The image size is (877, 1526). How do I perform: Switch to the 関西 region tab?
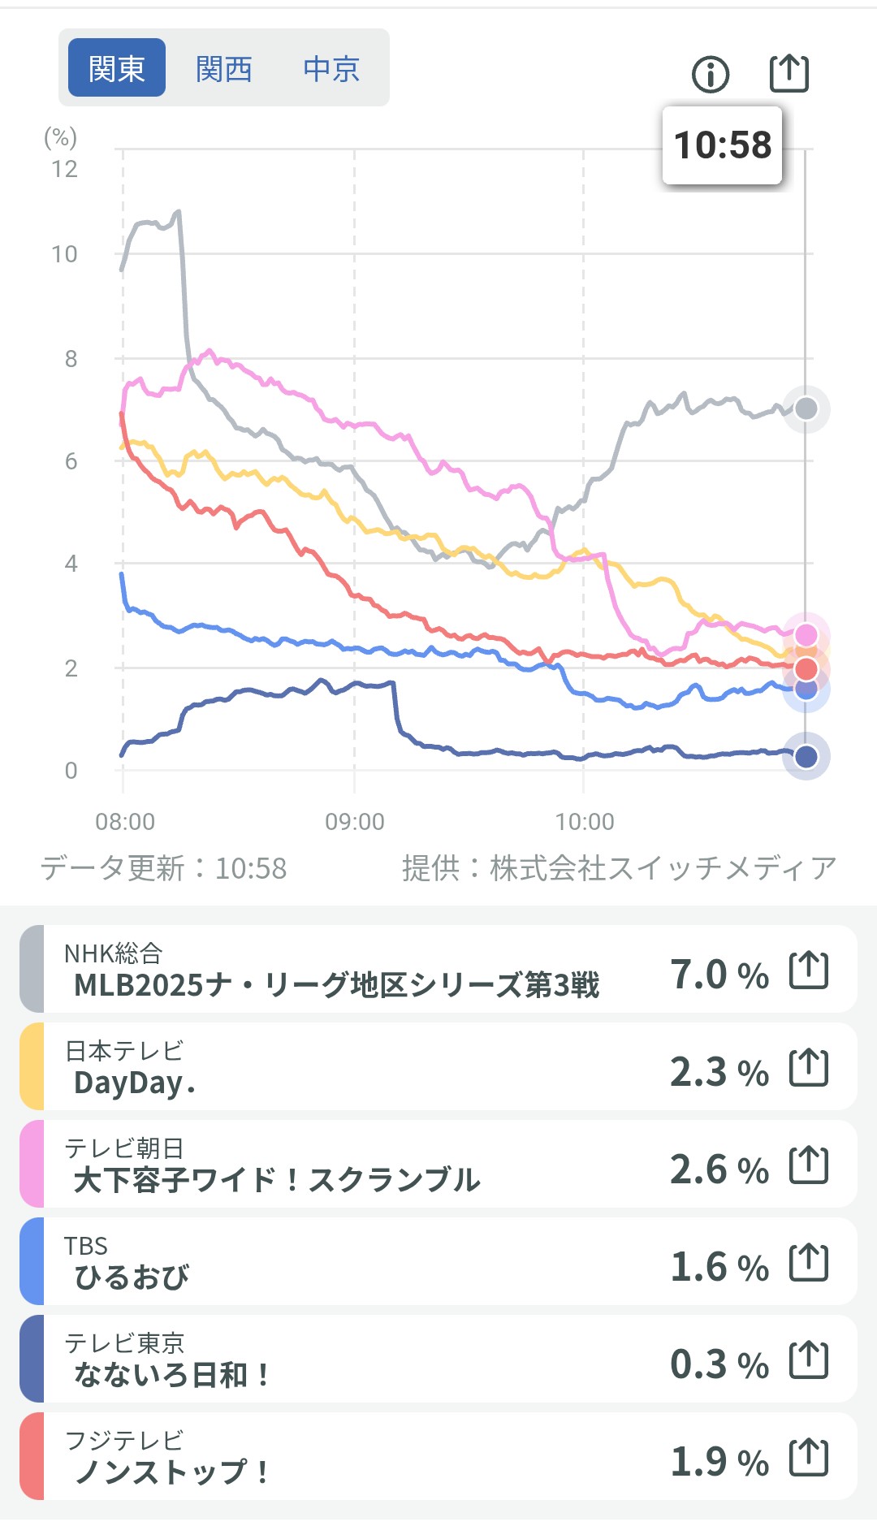click(224, 68)
